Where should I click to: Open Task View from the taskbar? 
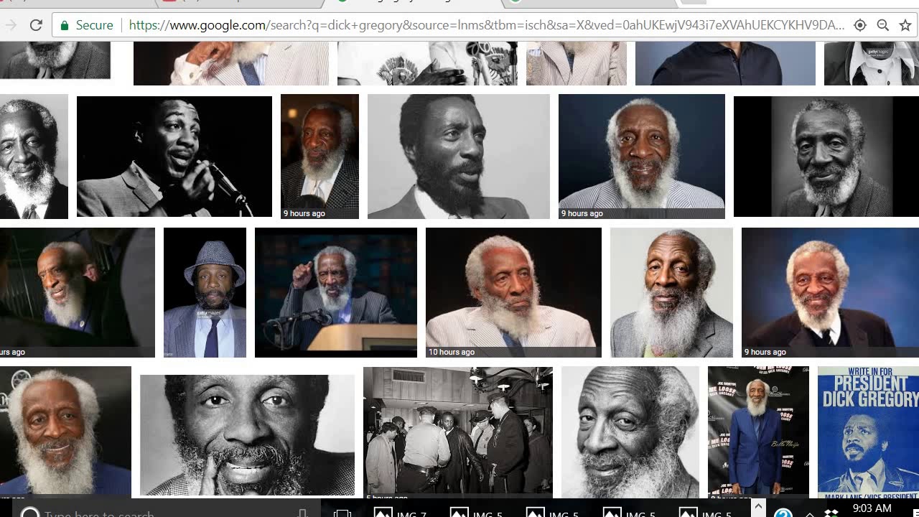coord(342,513)
